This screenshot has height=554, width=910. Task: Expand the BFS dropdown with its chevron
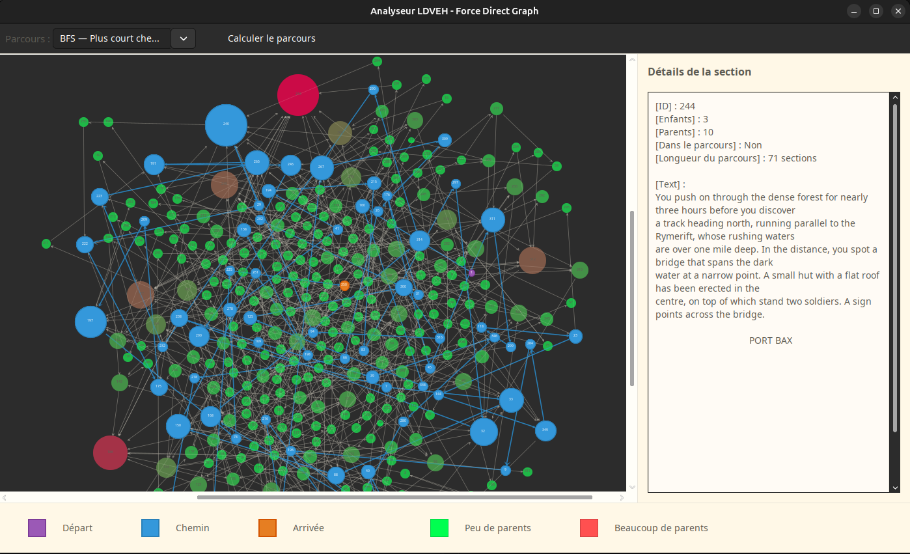tap(183, 38)
